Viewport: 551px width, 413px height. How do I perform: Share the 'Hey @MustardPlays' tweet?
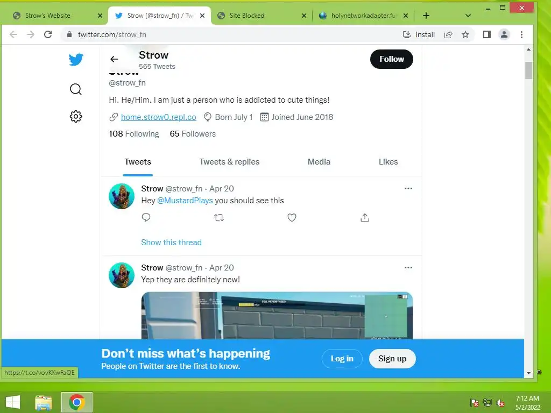365,218
